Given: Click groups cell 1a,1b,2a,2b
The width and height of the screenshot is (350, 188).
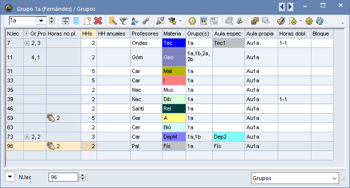Looking at the screenshot, I should pos(199,57).
